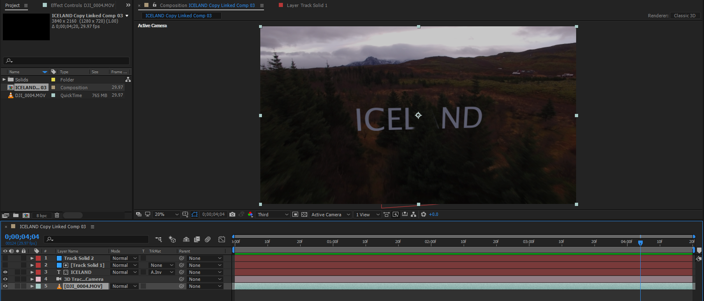Show the Track Solid 2 layer
The image size is (704, 301).
point(5,258)
